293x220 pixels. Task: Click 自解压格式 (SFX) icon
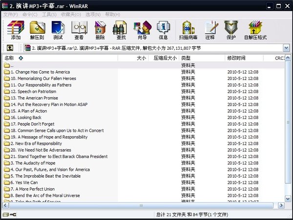pyautogui.click(x=255, y=30)
